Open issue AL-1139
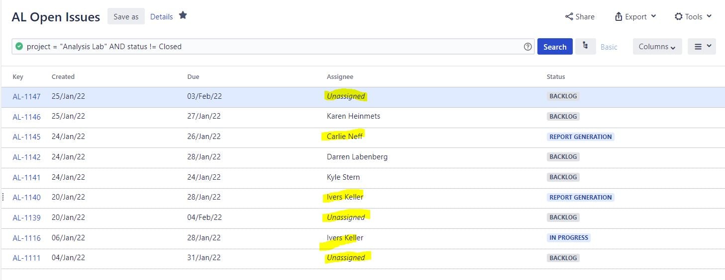725x280 pixels. coord(26,217)
